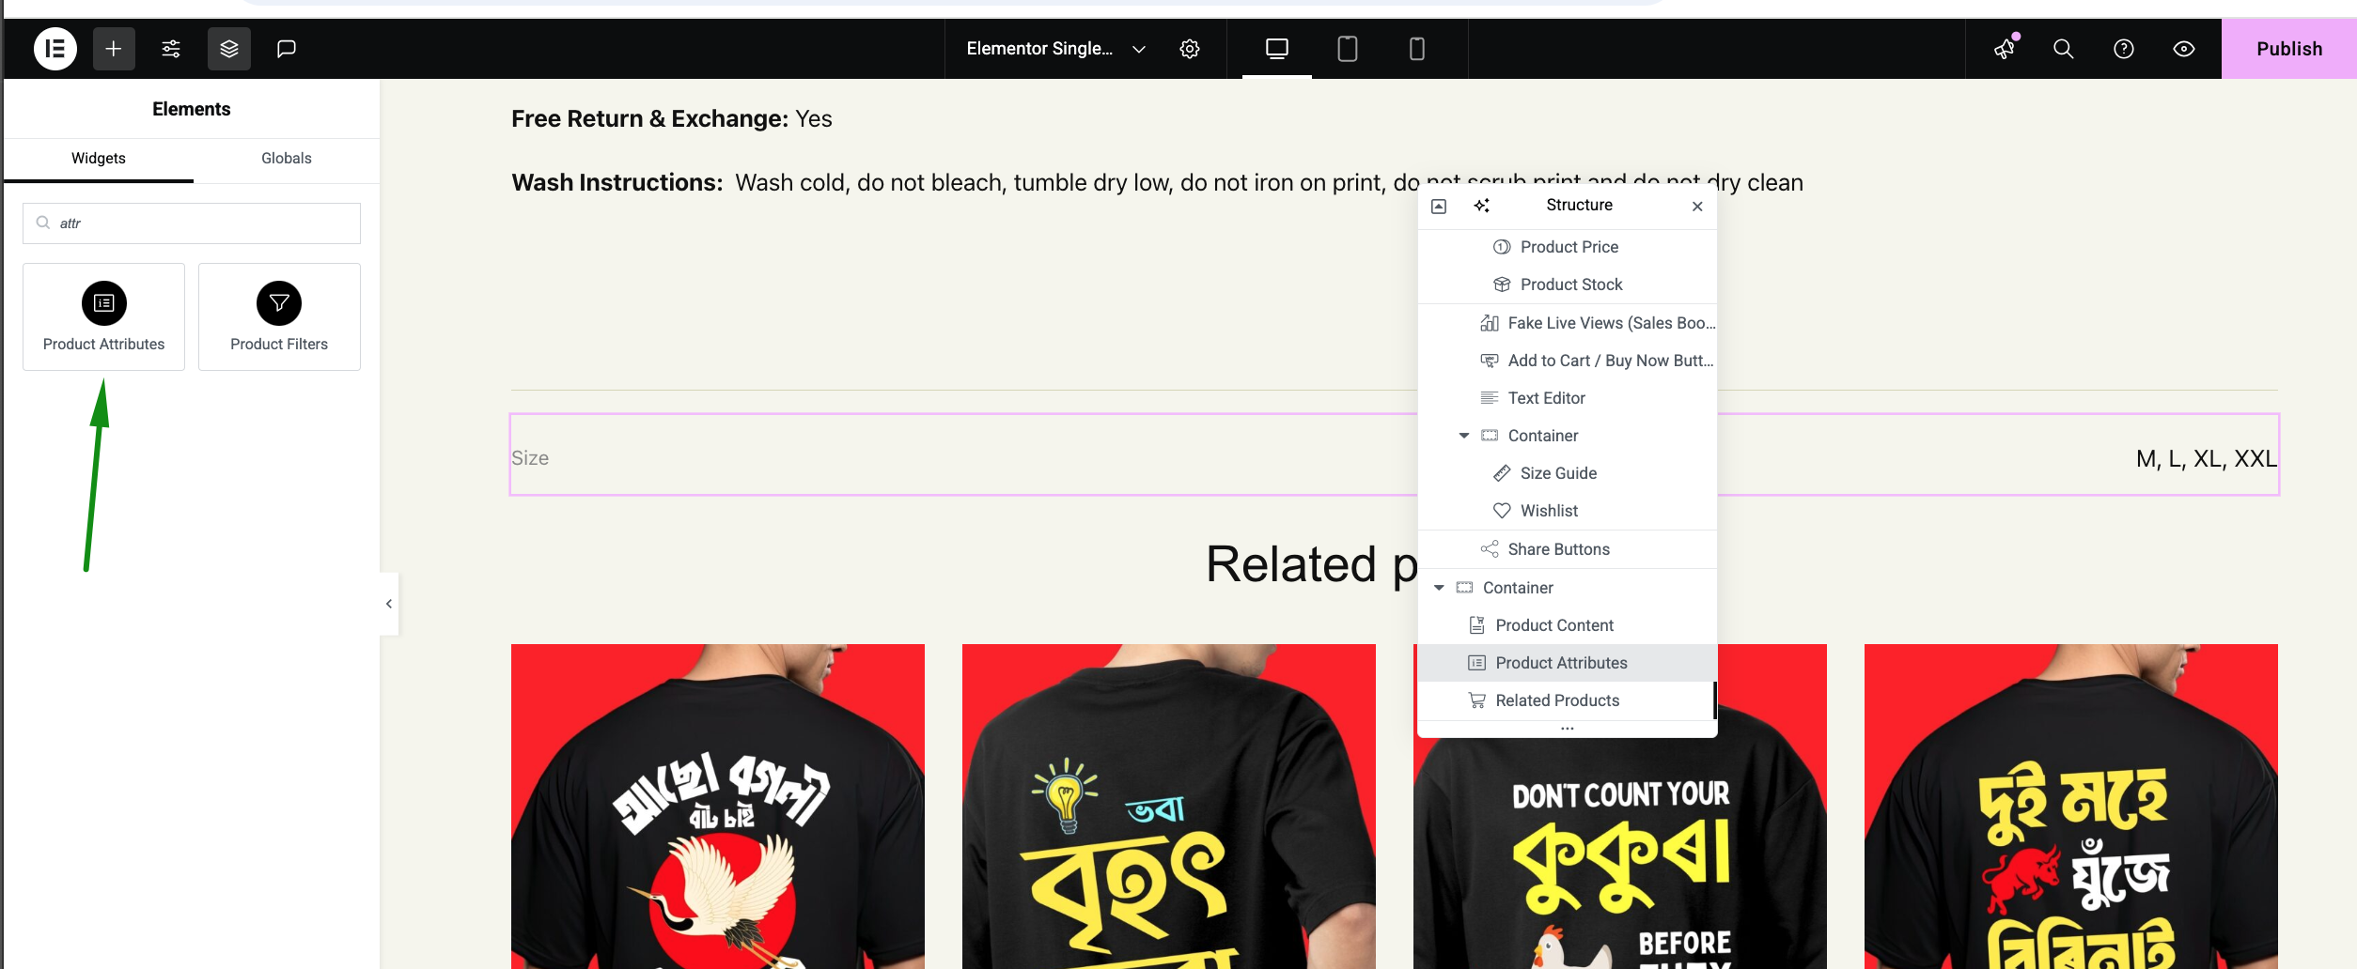Open the light bulb t-shirt product image

(1169, 807)
